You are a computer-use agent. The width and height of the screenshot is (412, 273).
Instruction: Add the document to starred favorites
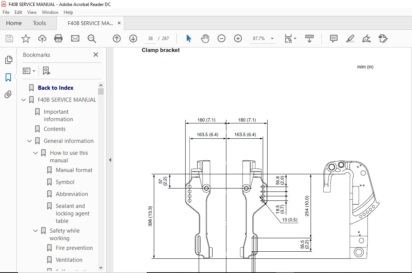pos(26,39)
